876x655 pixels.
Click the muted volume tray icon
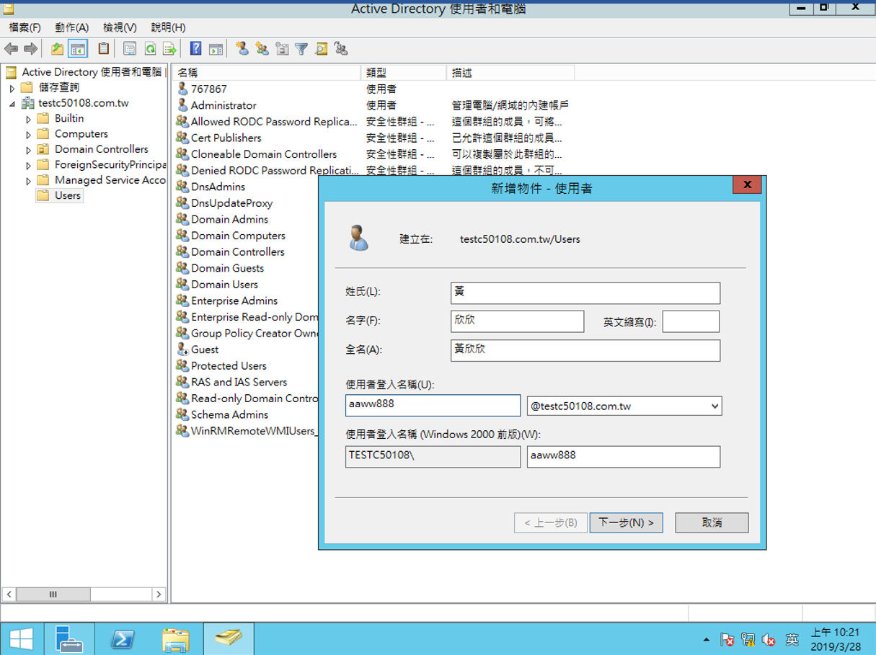pyautogui.click(x=769, y=640)
